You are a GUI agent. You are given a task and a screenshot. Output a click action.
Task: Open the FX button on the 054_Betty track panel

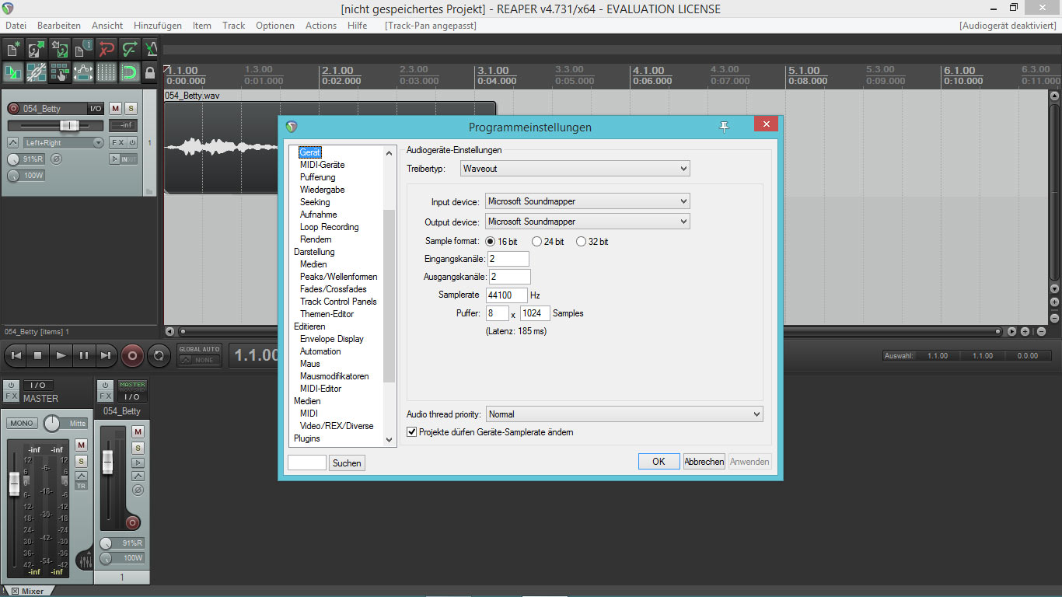point(117,142)
